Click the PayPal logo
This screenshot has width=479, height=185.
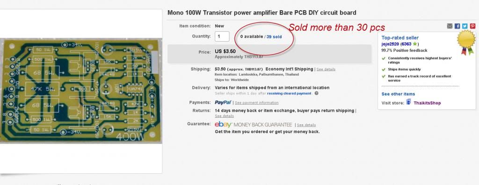223,103
